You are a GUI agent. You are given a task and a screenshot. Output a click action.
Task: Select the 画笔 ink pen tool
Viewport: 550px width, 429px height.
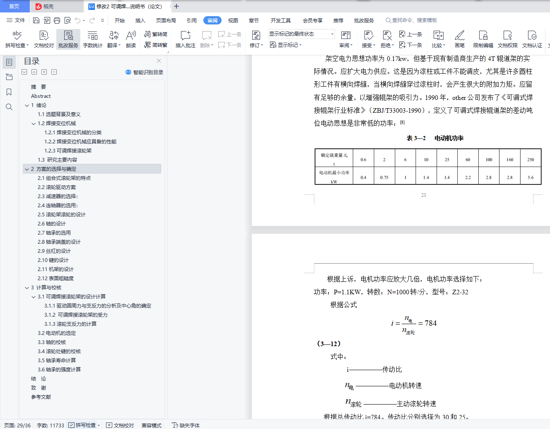pyautogui.click(x=460, y=39)
